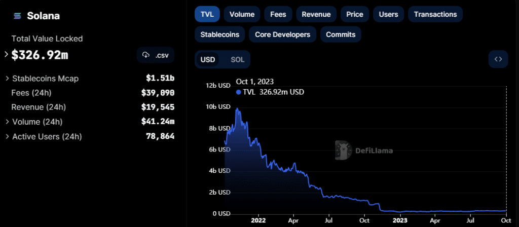The image size is (519, 227).
Task: Toggle the Users metric chip
Action: click(388, 14)
